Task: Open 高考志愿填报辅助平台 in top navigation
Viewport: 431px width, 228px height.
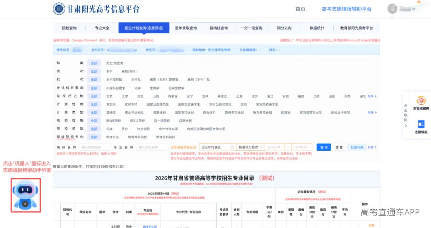Action: coord(346,9)
